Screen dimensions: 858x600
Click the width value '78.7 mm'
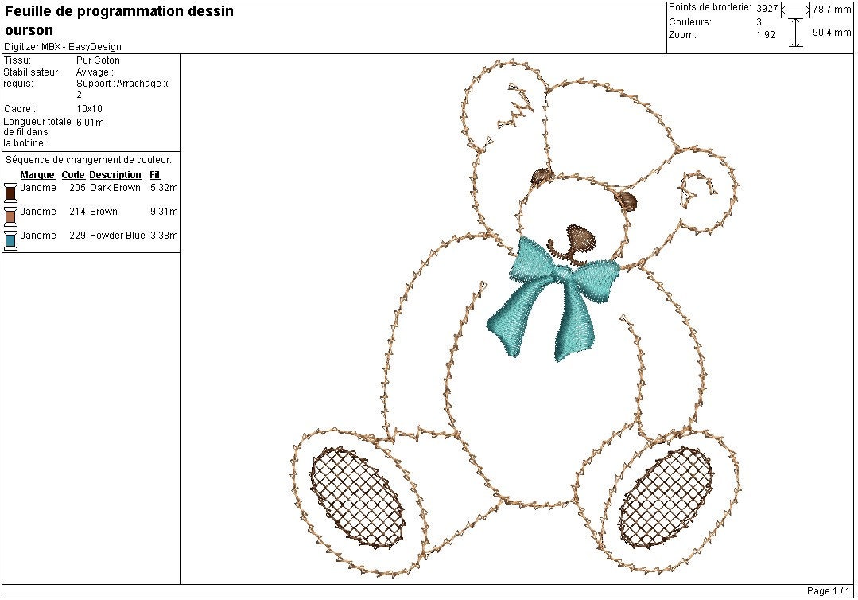pos(832,10)
